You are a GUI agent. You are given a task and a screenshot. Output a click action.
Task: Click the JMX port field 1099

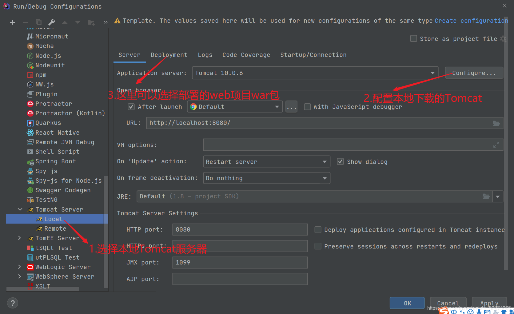[x=240, y=262]
